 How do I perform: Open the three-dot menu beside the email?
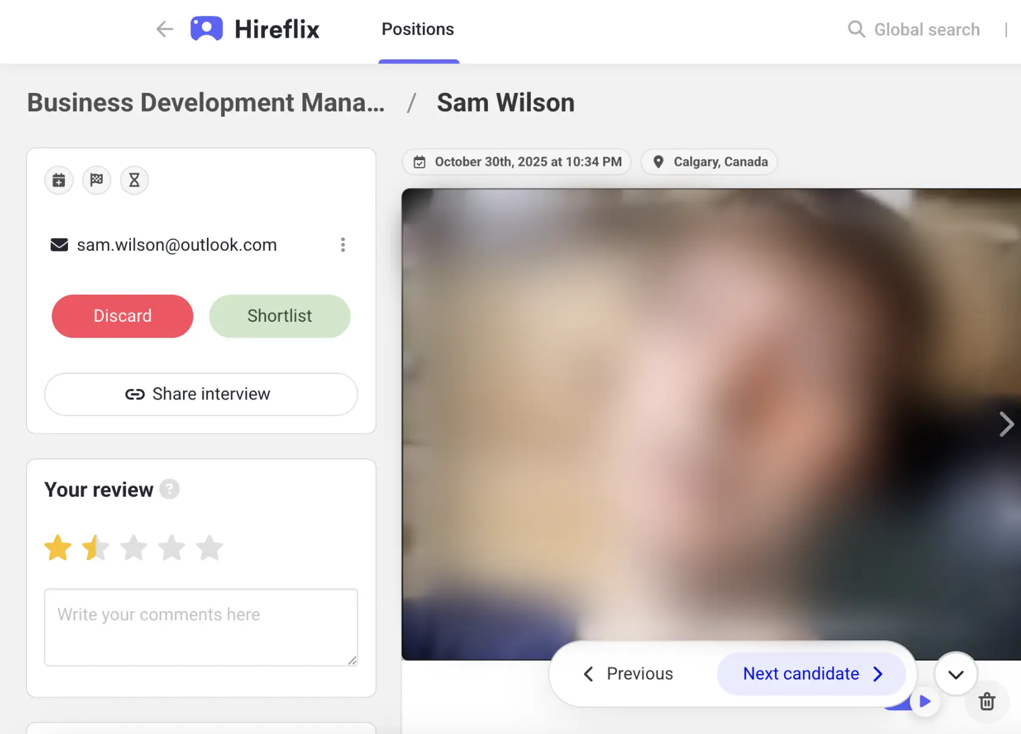click(343, 245)
